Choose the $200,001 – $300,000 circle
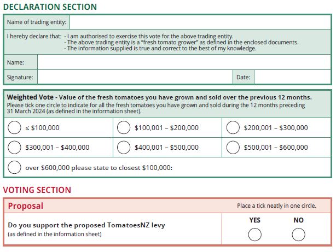 pyautogui.click(x=233, y=128)
